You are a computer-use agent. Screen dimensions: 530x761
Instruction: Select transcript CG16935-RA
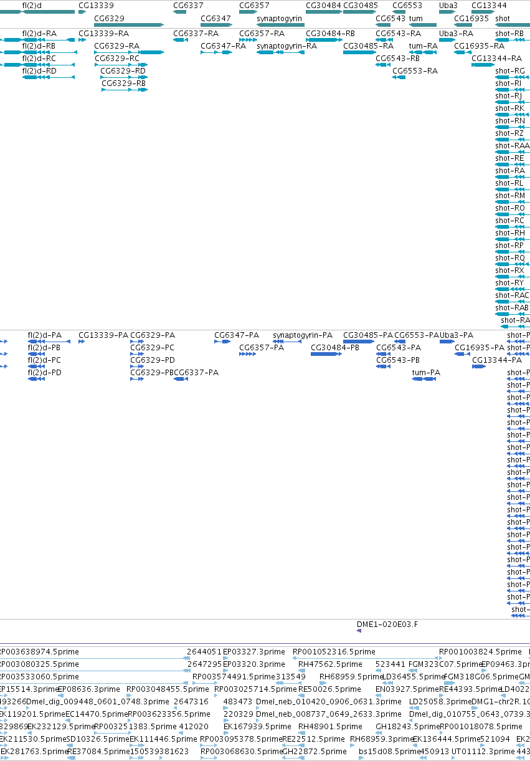[x=479, y=46]
